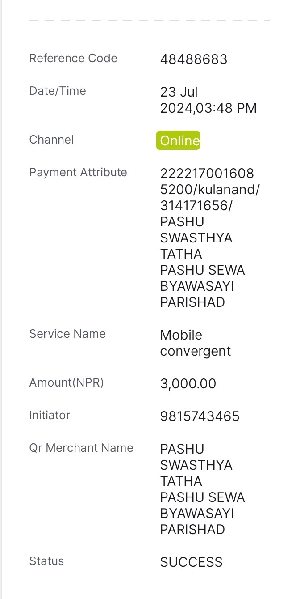This screenshot has width=296, height=599.
Task: Select the amount 3,000.00
Action: [x=188, y=384]
